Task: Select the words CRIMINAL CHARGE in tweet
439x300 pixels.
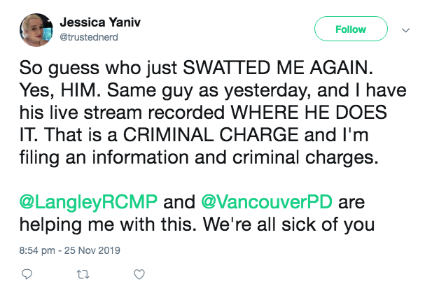Action: point(211,135)
